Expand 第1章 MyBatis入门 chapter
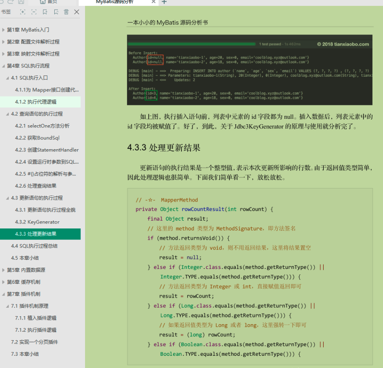Screen dimensions: 383x368 point(3,30)
